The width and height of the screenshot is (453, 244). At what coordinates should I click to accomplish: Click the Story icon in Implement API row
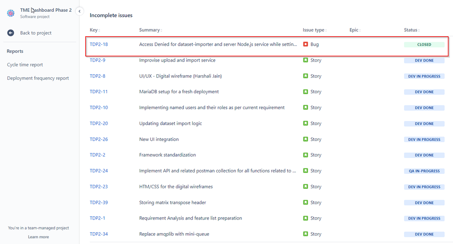click(x=305, y=171)
